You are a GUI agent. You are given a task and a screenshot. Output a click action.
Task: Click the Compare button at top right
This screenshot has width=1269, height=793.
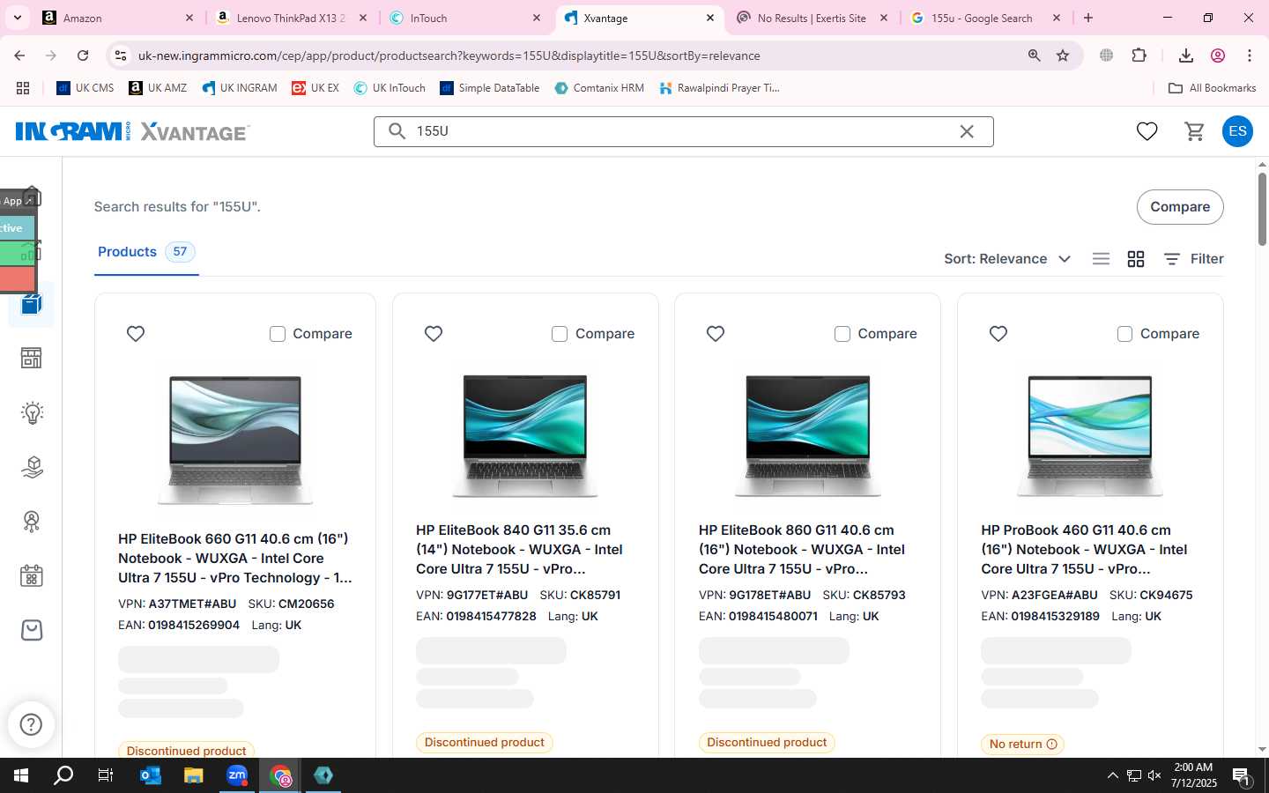click(x=1180, y=207)
